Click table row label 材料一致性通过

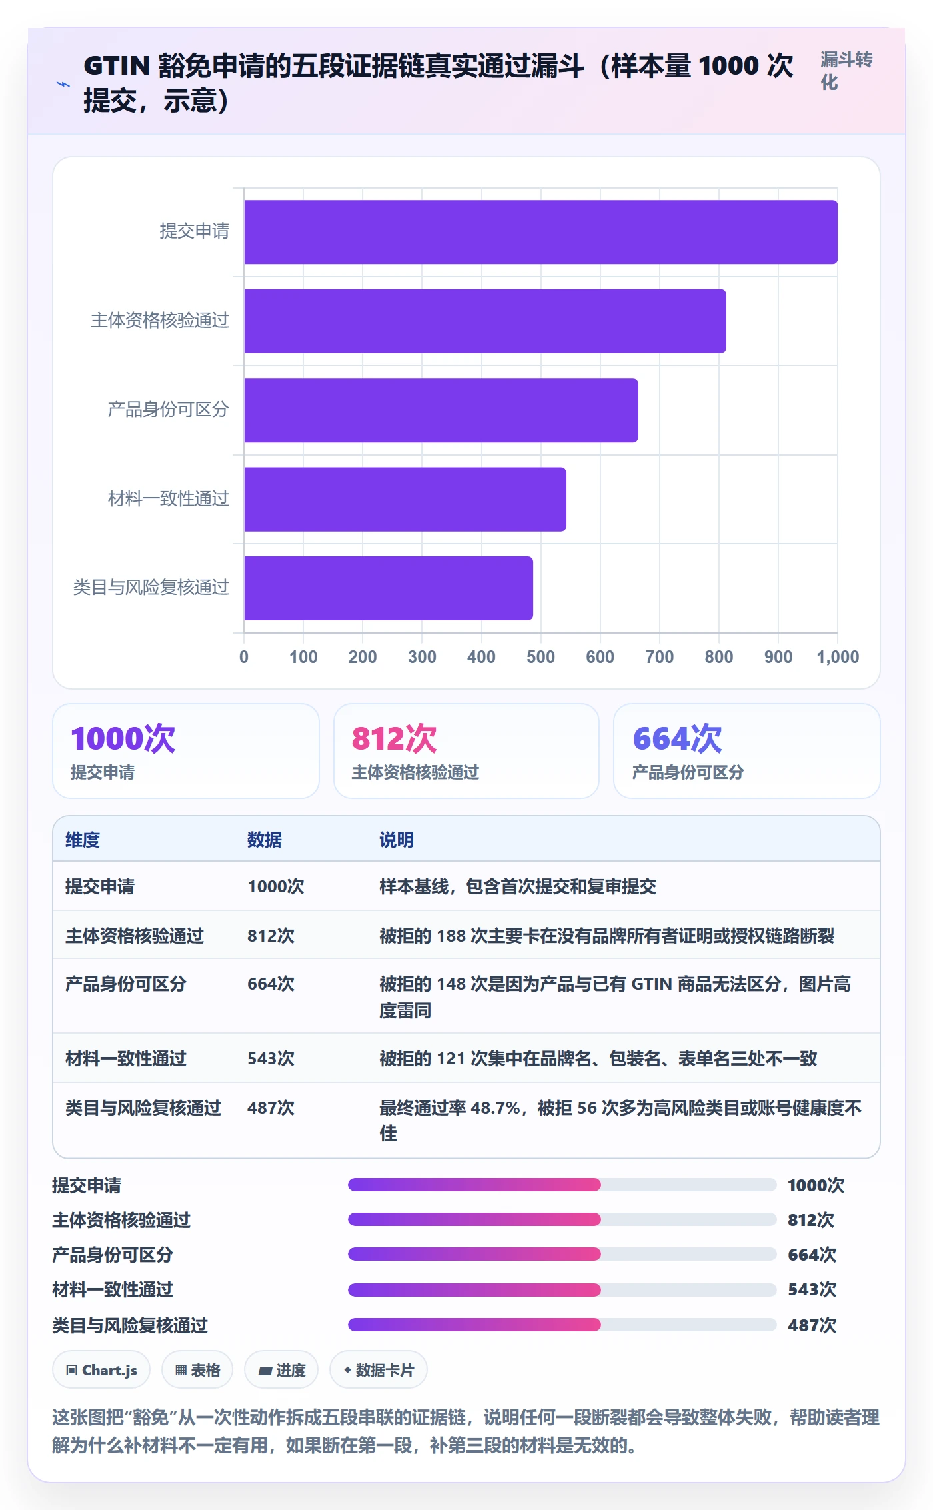pos(126,1058)
